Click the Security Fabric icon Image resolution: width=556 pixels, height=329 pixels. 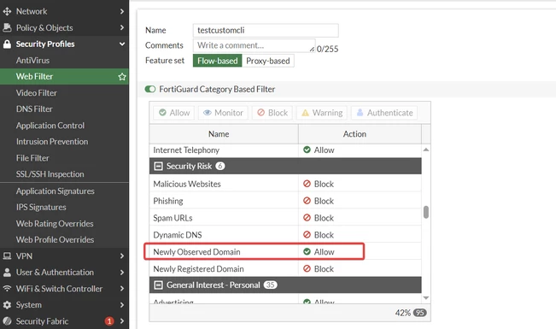(x=7, y=321)
